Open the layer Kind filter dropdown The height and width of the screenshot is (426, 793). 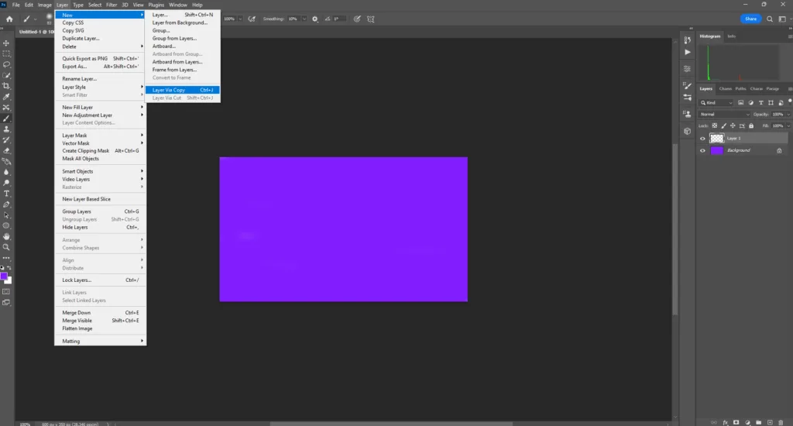coord(716,103)
